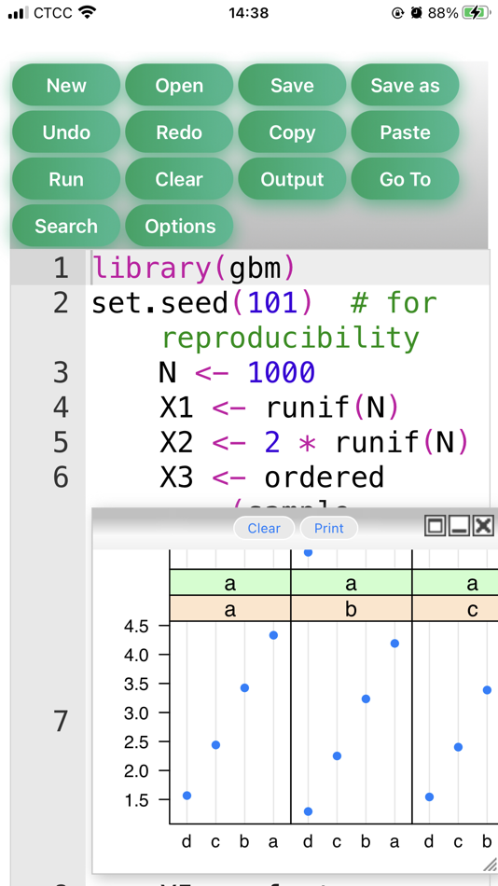This screenshot has width=498, height=886.
Task: Tap the 14:38 clock in status bar
Action: coord(249,12)
